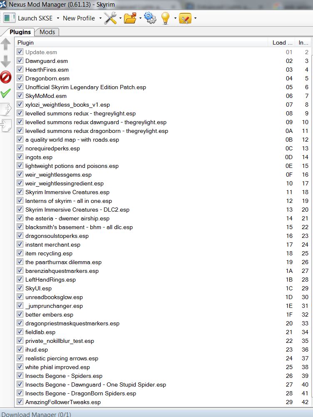Image resolution: width=313 pixels, height=417 pixels.
Task: Uncheck the HearthFires.esm checkbox
Action: coord(20,69)
